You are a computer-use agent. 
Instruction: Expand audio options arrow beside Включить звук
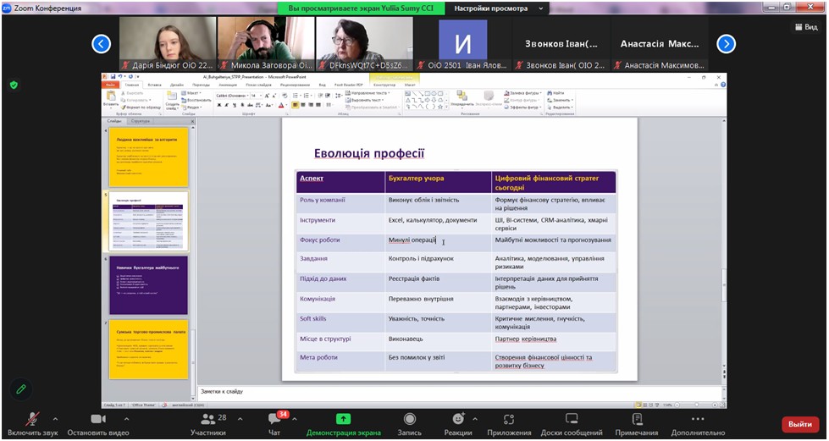coord(55,418)
